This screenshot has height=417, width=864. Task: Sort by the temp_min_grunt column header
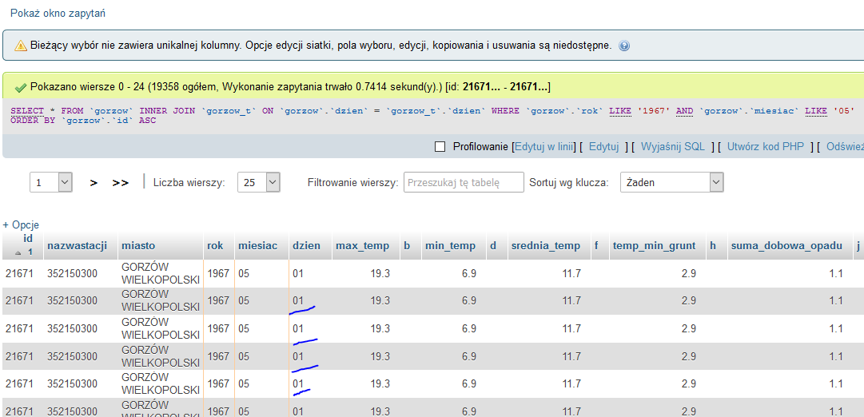654,246
